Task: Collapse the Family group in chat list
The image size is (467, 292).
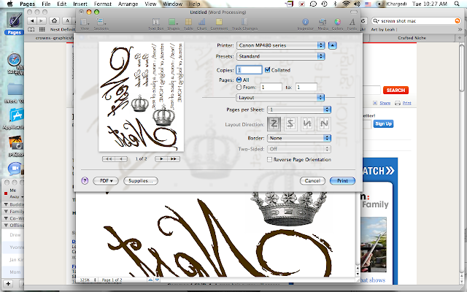Action: click(6, 211)
